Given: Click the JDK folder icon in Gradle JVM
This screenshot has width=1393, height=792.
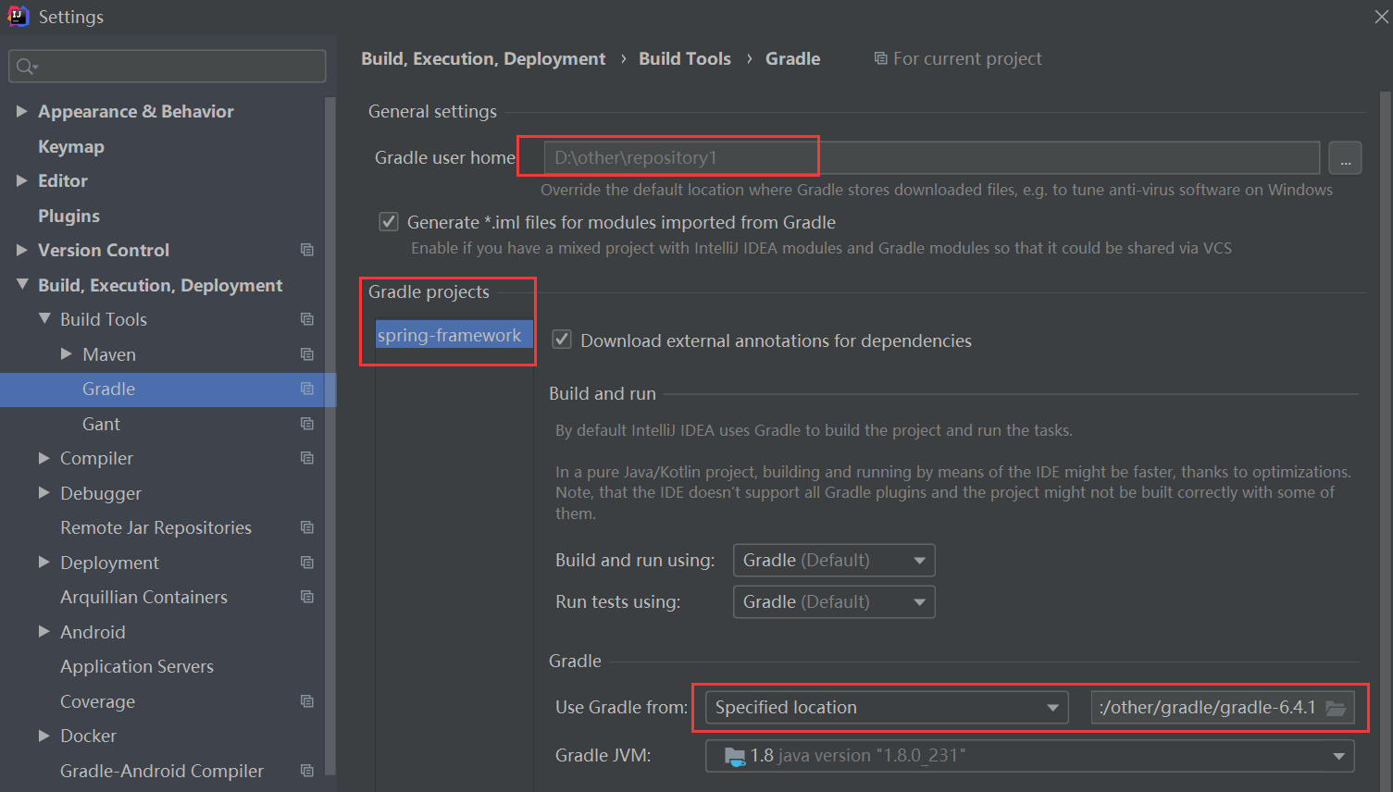Looking at the screenshot, I should click(x=735, y=756).
